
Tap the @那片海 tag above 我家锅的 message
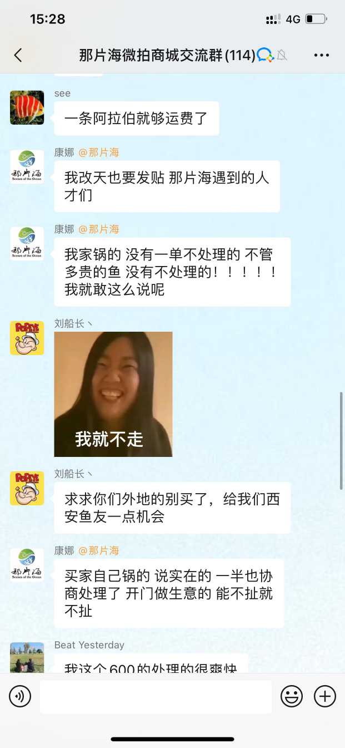[98, 229]
